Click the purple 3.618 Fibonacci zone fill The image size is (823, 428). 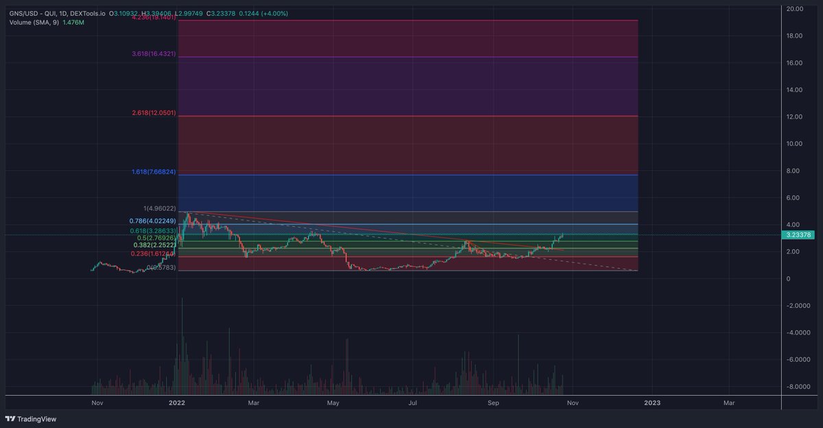pyautogui.click(x=408, y=86)
